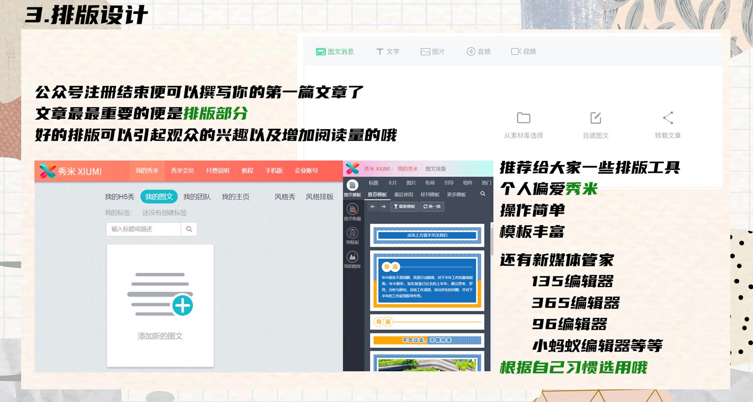Click the 换一换 refresh button
753x402 pixels.
pyautogui.click(x=432, y=207)
